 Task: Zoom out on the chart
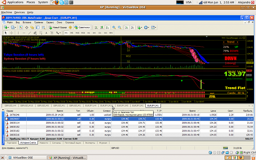[120, 27]
